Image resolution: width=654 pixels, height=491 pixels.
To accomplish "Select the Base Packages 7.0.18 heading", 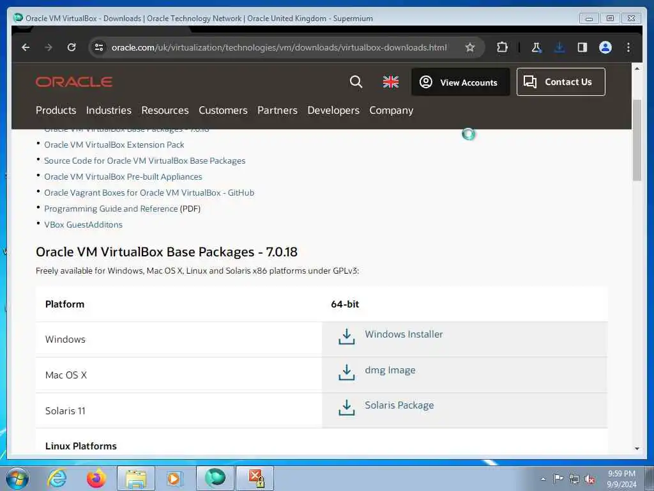I will 167,252.
